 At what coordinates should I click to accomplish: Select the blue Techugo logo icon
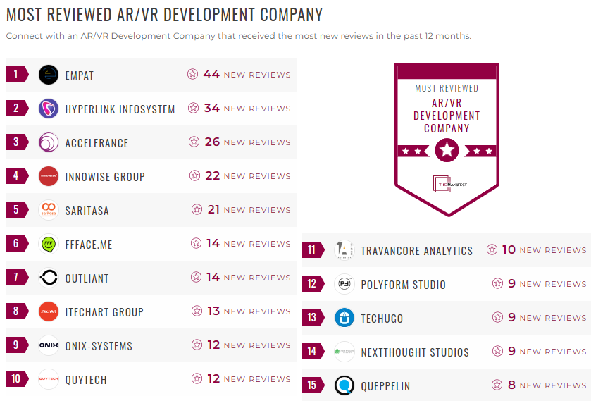[x=344, y=318]
